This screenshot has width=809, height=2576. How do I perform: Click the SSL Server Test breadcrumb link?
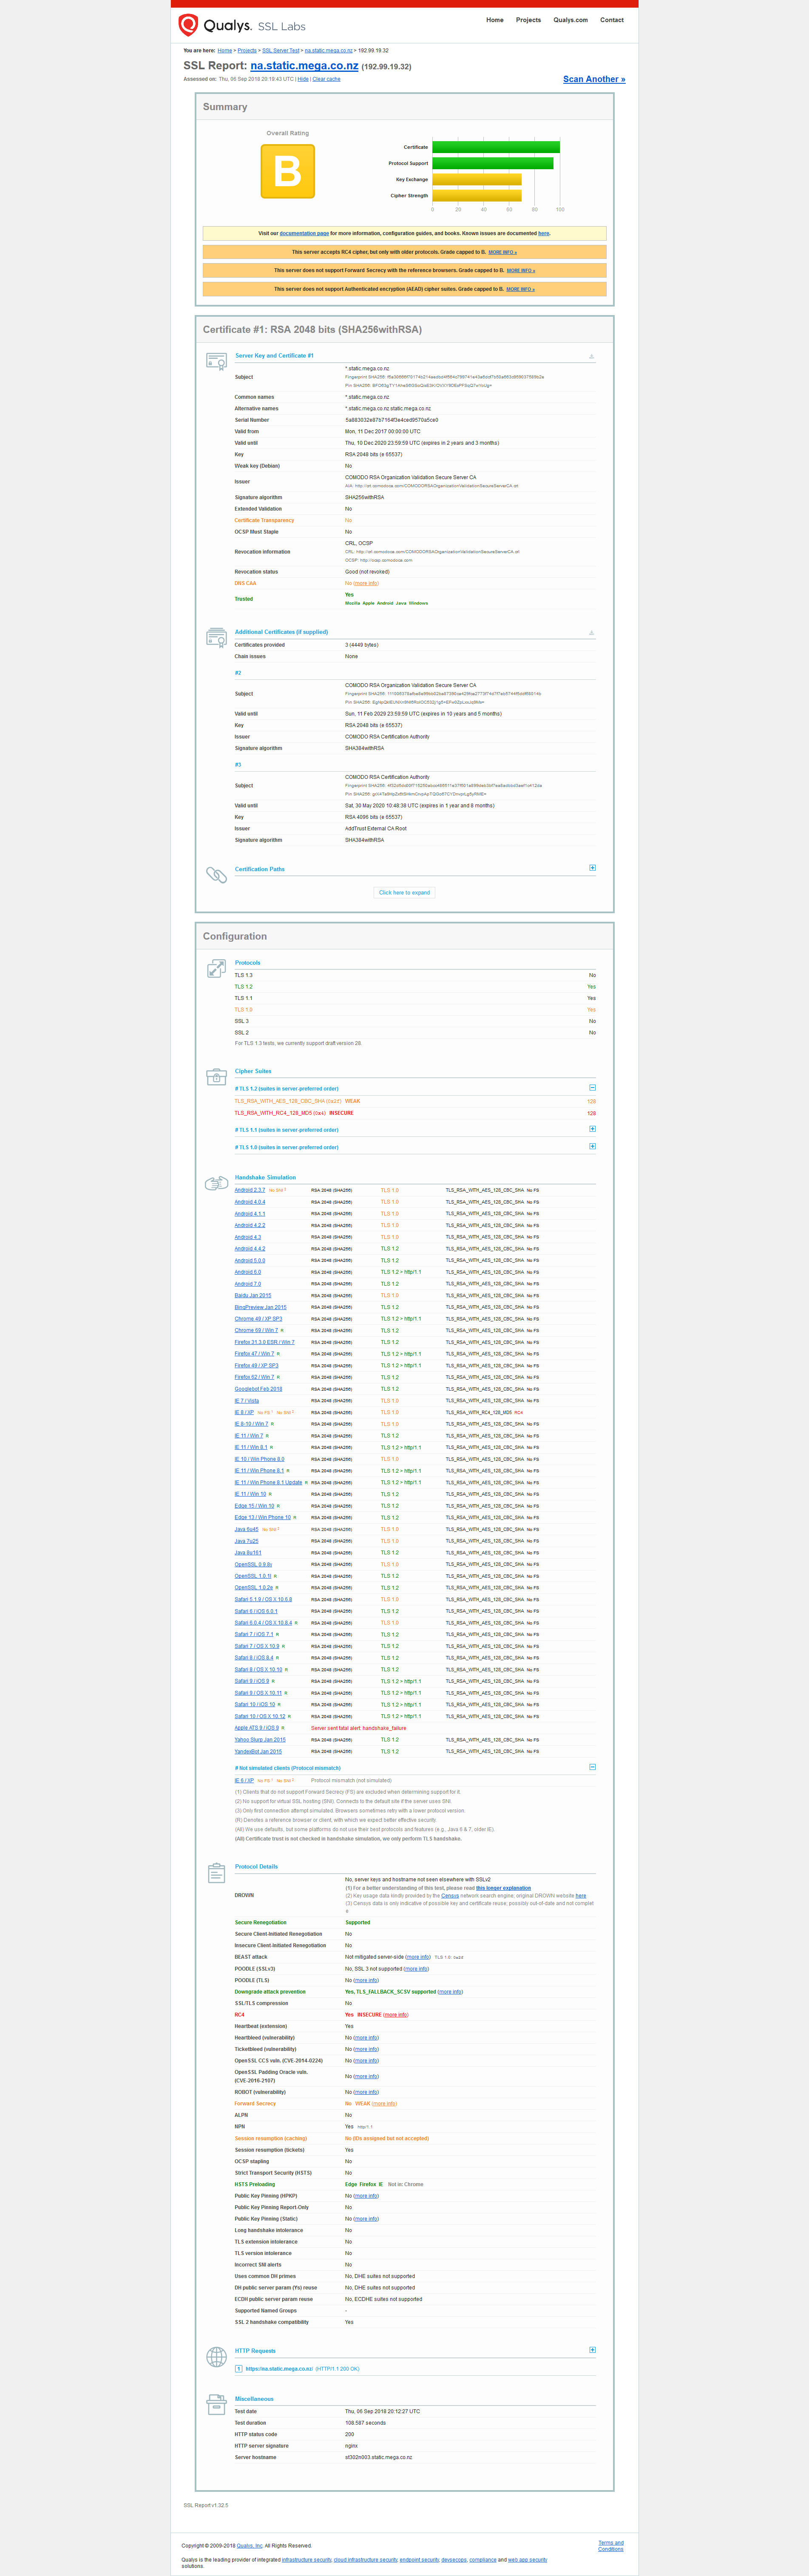point(281,50)
